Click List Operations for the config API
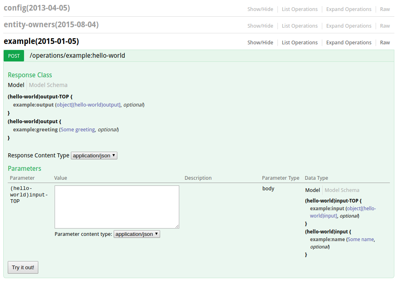The height and width of the screenshot is (281, 396). pos(299,9)
